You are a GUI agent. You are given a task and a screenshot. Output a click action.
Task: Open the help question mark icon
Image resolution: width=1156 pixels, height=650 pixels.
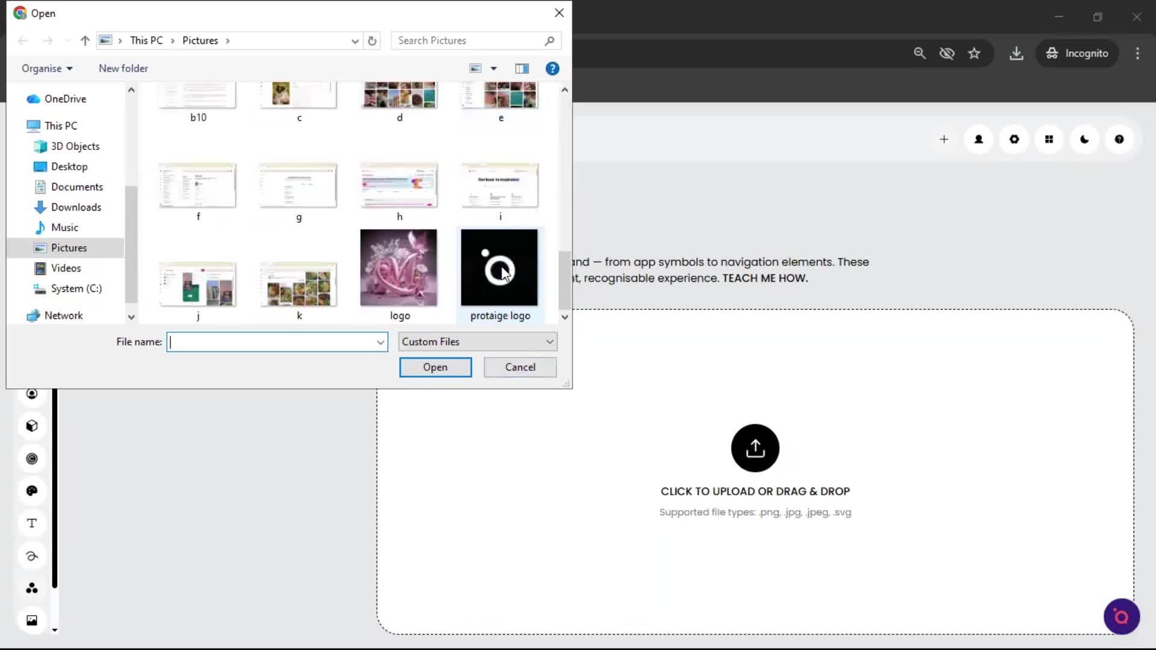click(1119, 139)
